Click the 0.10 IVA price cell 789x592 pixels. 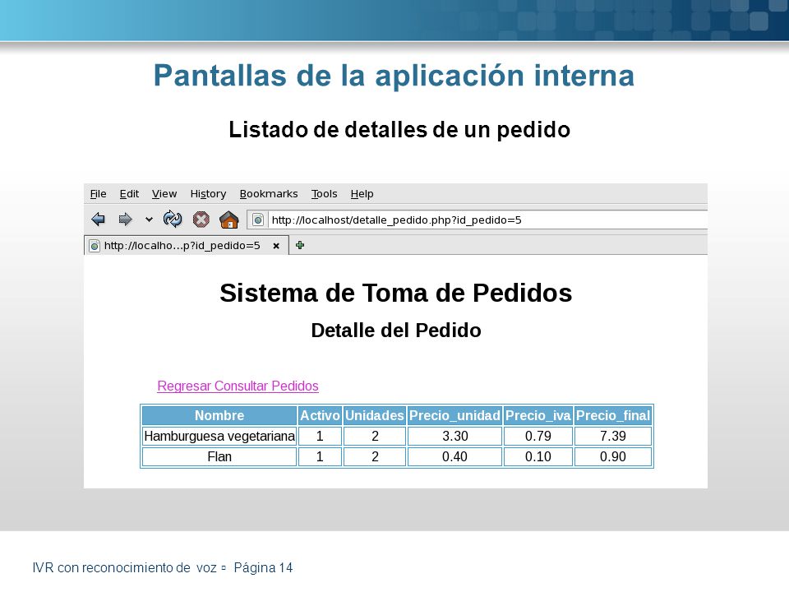pos(538,457)
